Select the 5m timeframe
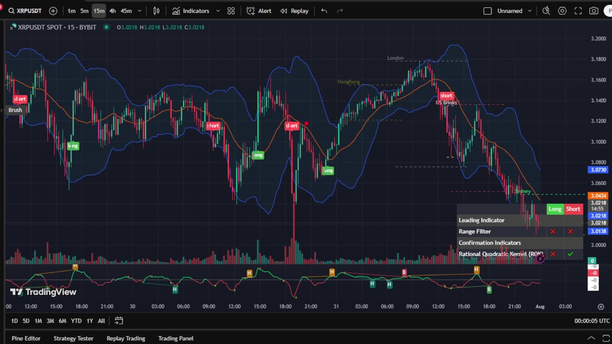Screen dimensions: 612x344 pyautogui.click(x=84, y=11)
